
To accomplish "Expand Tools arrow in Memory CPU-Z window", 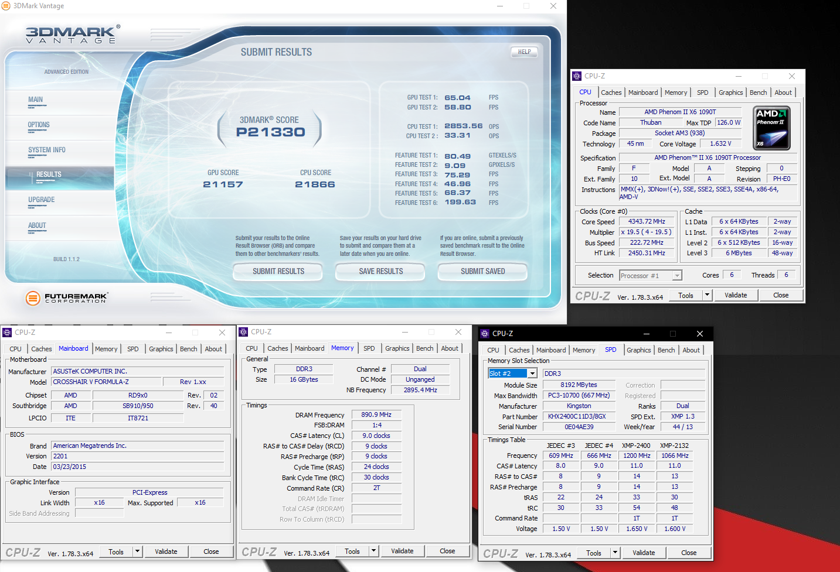I will pos(373,551).
